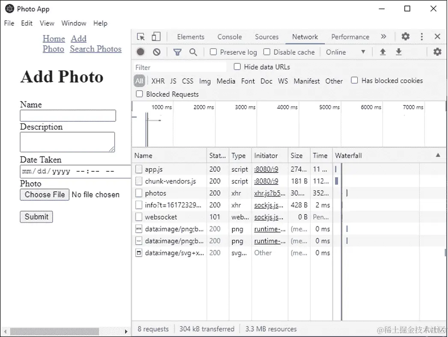Open the Window menu
This screenshot has width=448, height=337.
click(x=74, y=23)
